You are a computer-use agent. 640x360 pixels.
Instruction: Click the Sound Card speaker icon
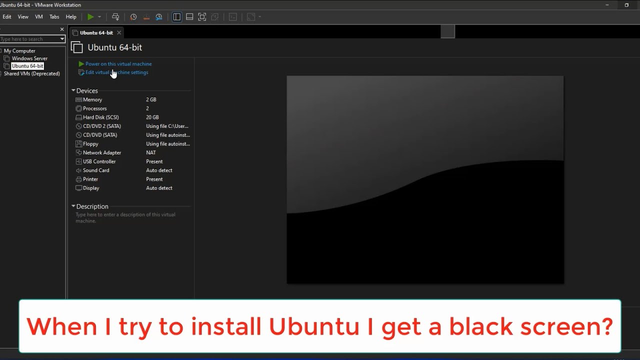(78, 170)
